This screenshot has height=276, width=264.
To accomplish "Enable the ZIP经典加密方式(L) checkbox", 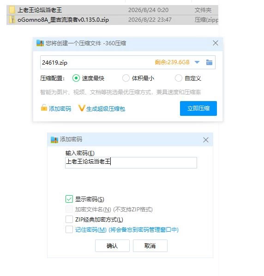I will (69, 219).
